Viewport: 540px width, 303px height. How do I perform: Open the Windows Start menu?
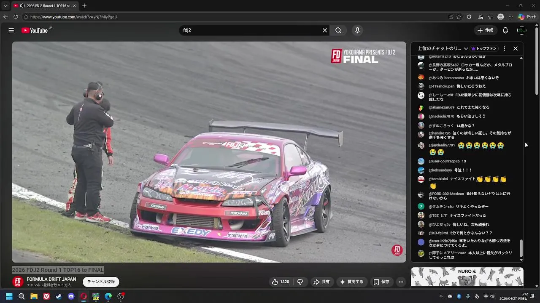(x=9, y=296)
